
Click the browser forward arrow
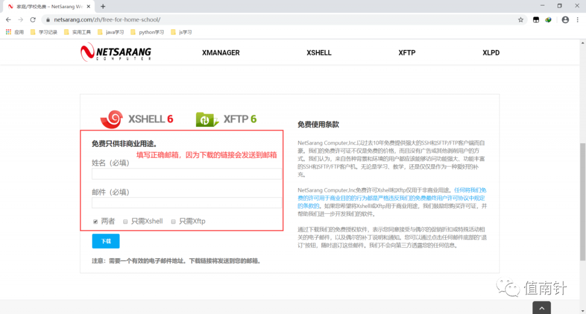[21, 20]
